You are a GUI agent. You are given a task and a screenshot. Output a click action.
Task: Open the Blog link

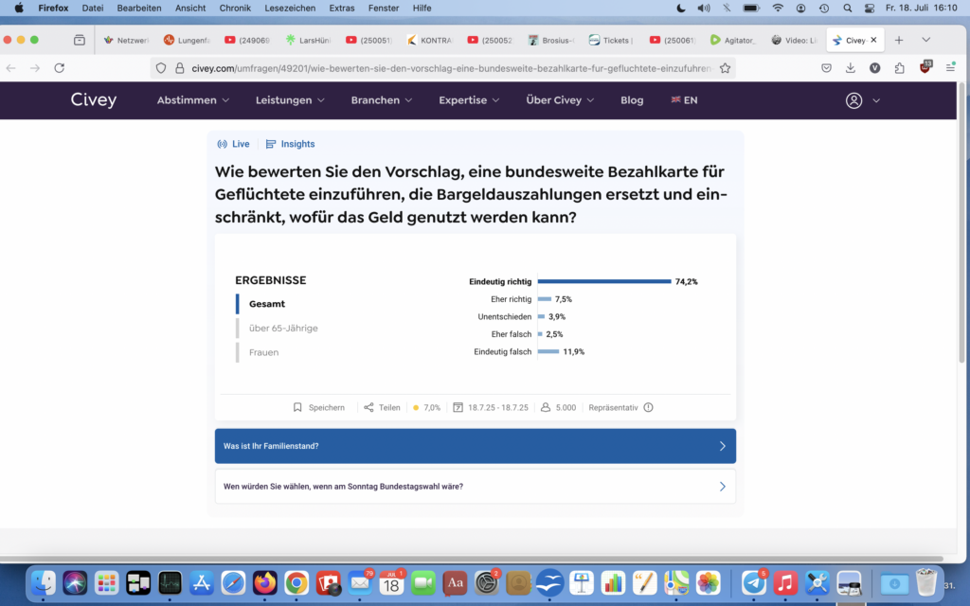[632, 100]
